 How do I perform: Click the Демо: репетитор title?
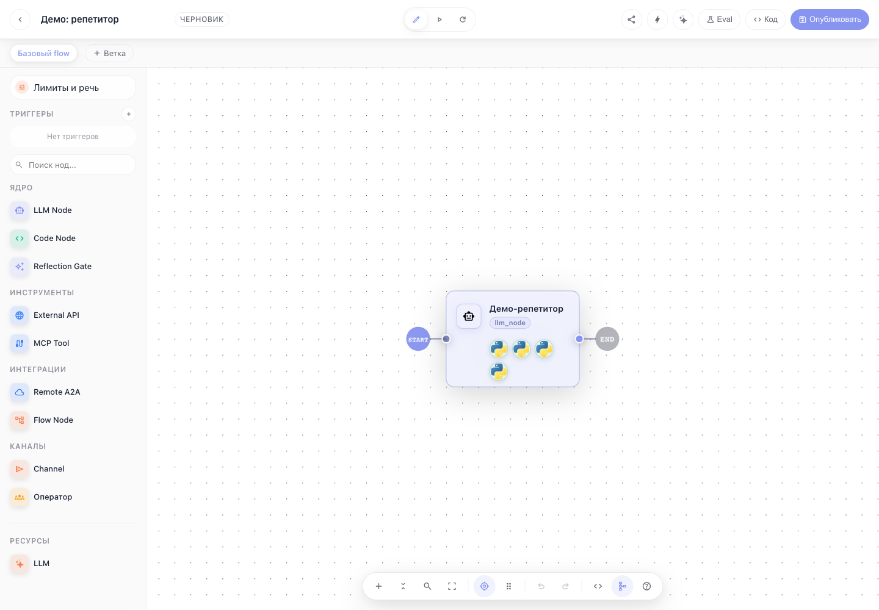coord(80,20)
